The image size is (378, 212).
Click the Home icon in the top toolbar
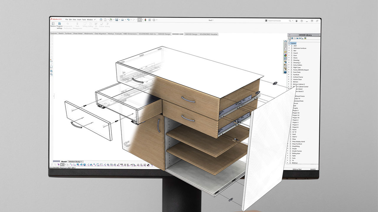click(101, 20)
